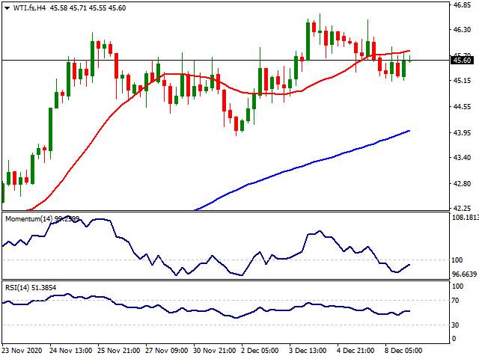479x359 pixels.
Task: Click the 27 Nov 09:00 time label
Action: point(167,350)
